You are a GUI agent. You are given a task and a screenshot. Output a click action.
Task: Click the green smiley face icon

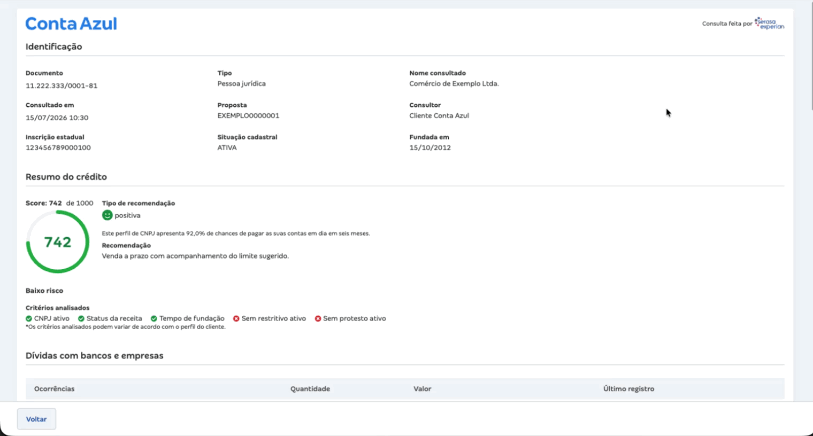coord(107,215)
